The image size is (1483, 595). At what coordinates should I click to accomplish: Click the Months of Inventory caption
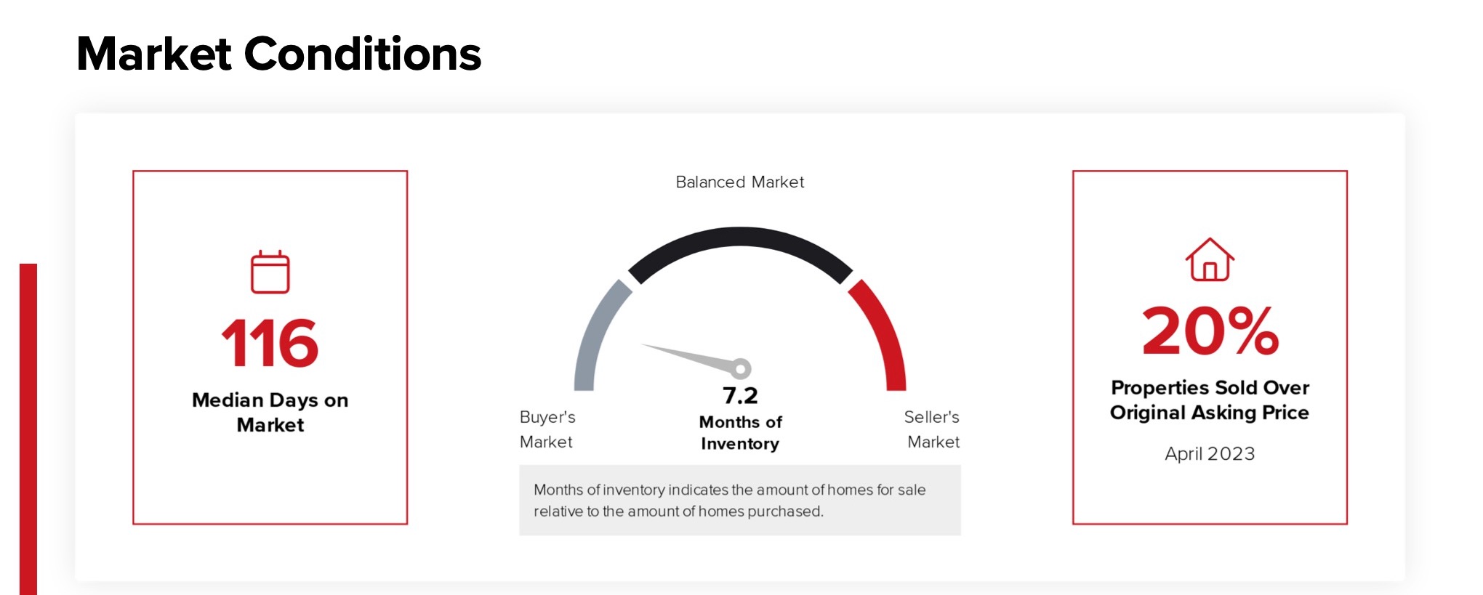pos(740,432)
